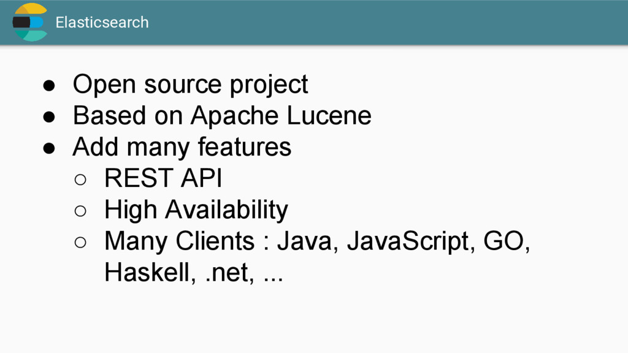628x353 pixels.
Task: Click the hollow bullet before "Many Clients"
Action: [80, 242]
